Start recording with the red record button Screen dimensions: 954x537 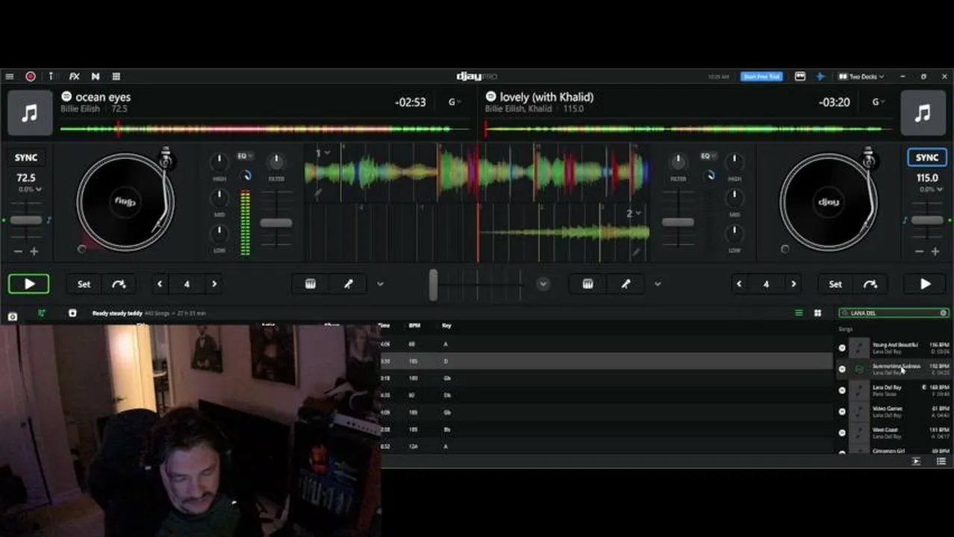(31, 76)
